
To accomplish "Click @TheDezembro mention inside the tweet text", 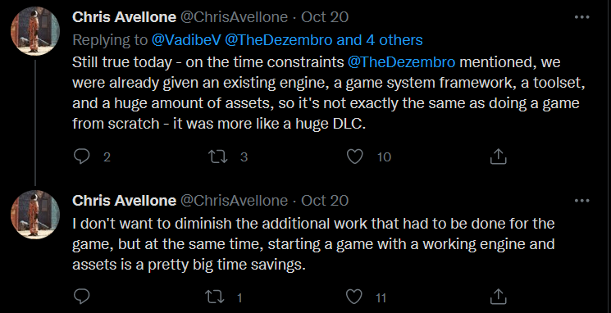I will tap(401, 62).
